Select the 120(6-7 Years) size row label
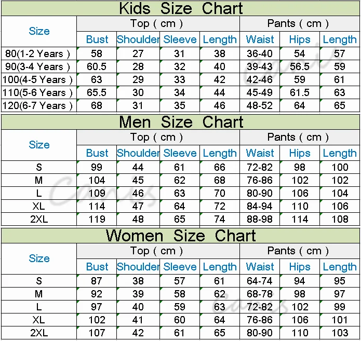Viewport: 361px width, 341px height. pyautogui.click(x=38, y=105)
